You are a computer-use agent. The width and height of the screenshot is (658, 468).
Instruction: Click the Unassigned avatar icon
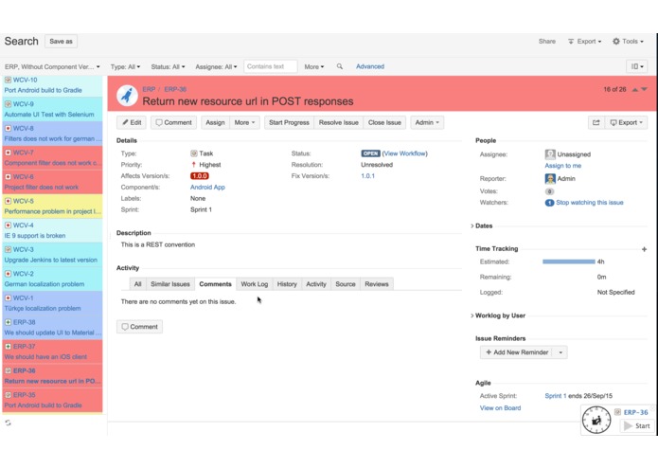[x=550, y=154]
